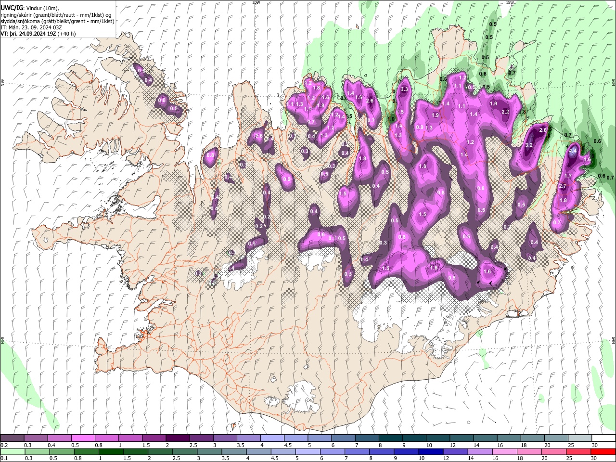The height and width of the screenshot is (462, 616).
Task: Select the rain legend swatch between 3 and 3.5
Action: 210,451
